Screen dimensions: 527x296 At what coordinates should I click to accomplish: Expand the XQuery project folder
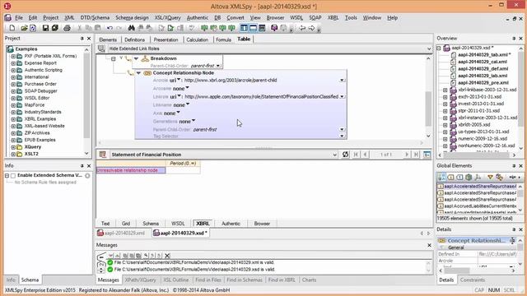pos(13,147)
